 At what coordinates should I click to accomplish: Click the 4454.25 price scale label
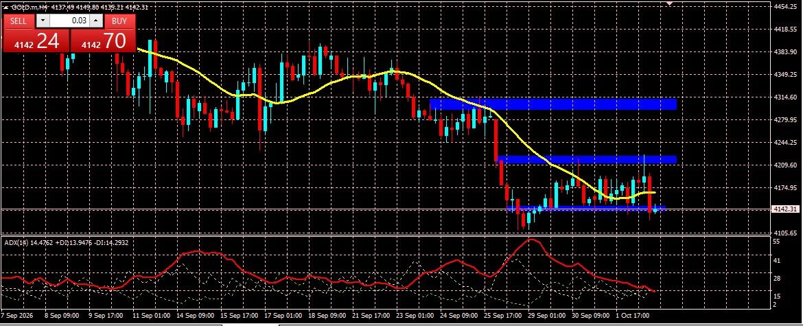pos(785,7)
